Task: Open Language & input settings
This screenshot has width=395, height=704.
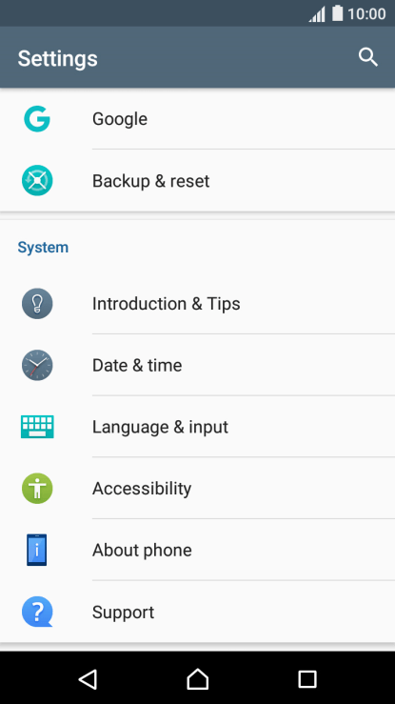Action: [x=197, y=427]
